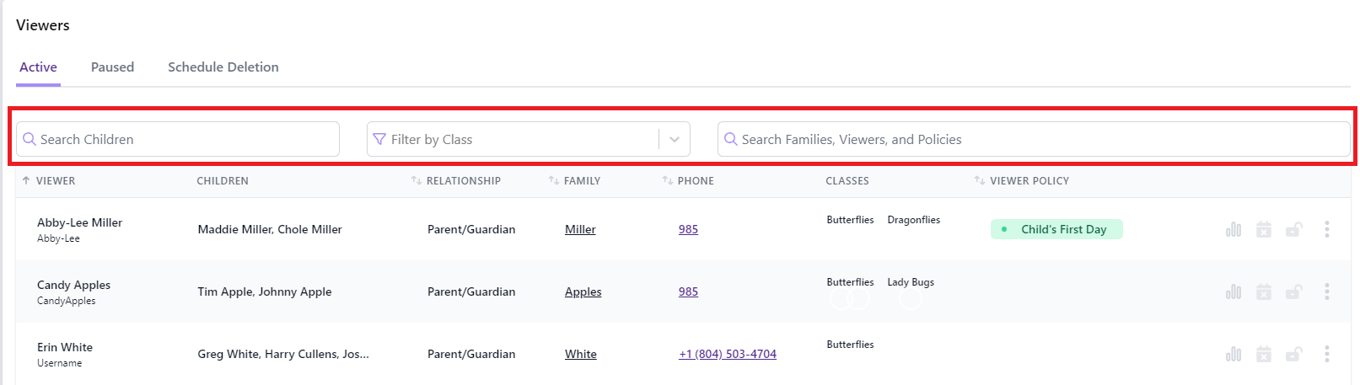
Task: Click children cell Maddie Miller, Chole Miller
Action: [270, 229]
